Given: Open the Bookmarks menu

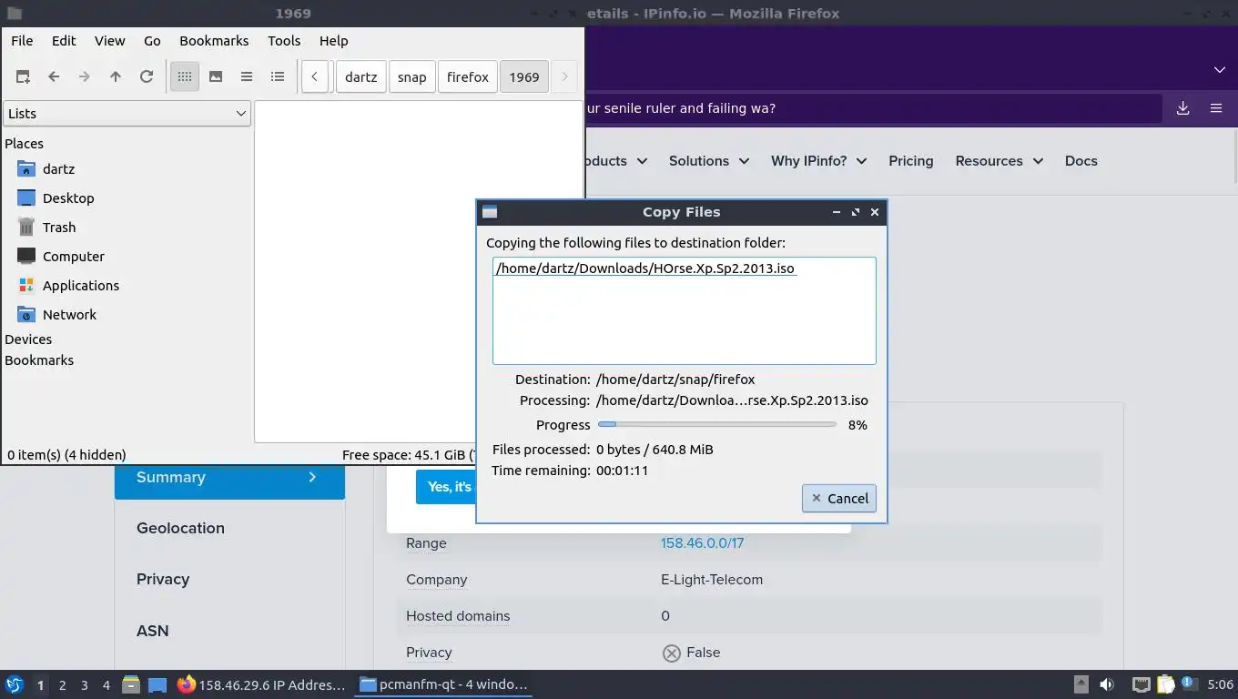Looking at the screenshot, I should point(214,41).
